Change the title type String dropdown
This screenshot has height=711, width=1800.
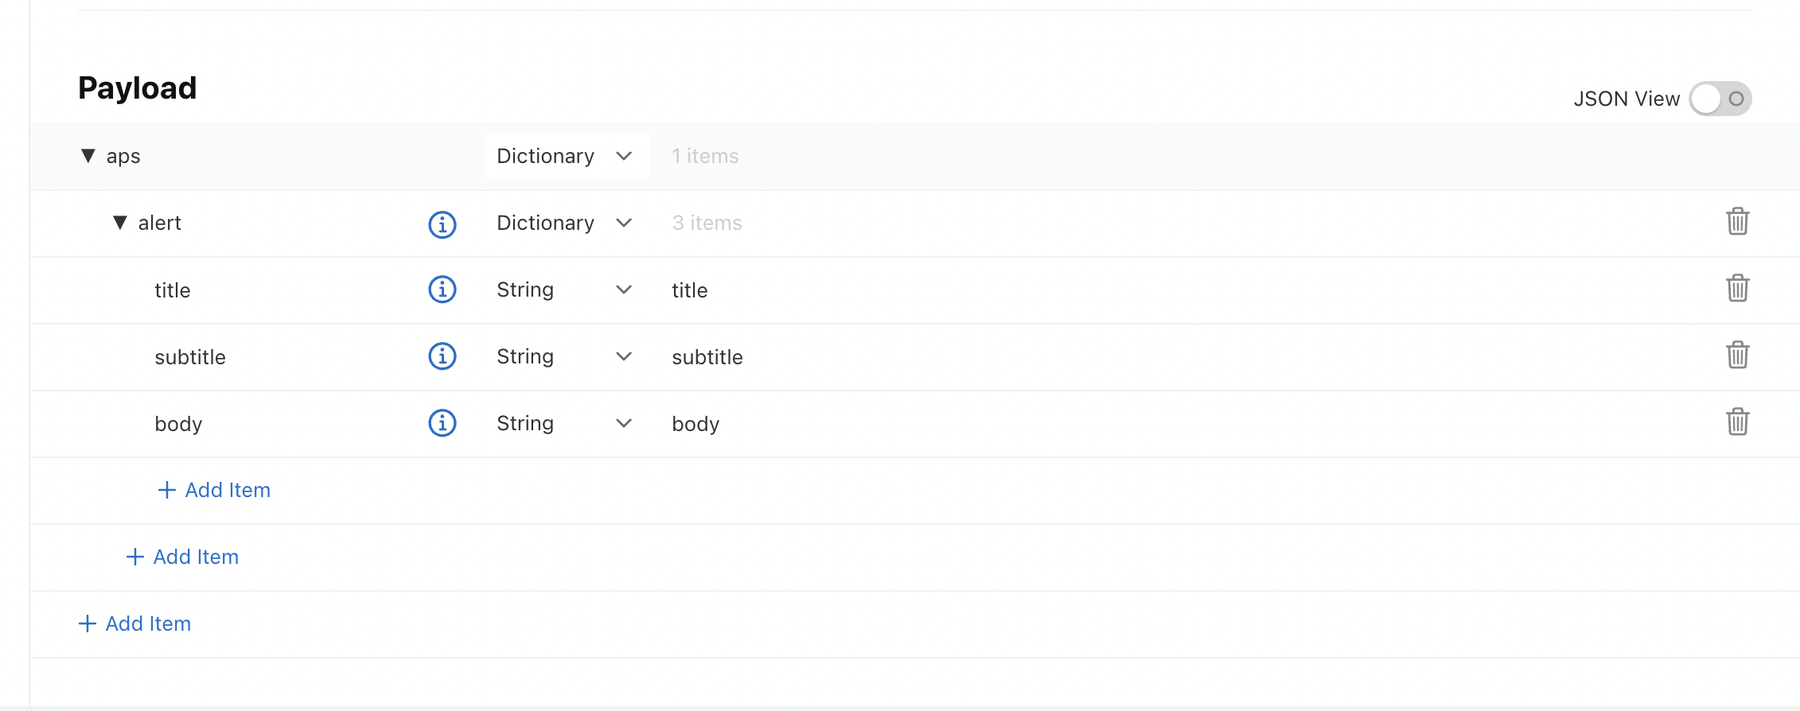pos(567,289)
